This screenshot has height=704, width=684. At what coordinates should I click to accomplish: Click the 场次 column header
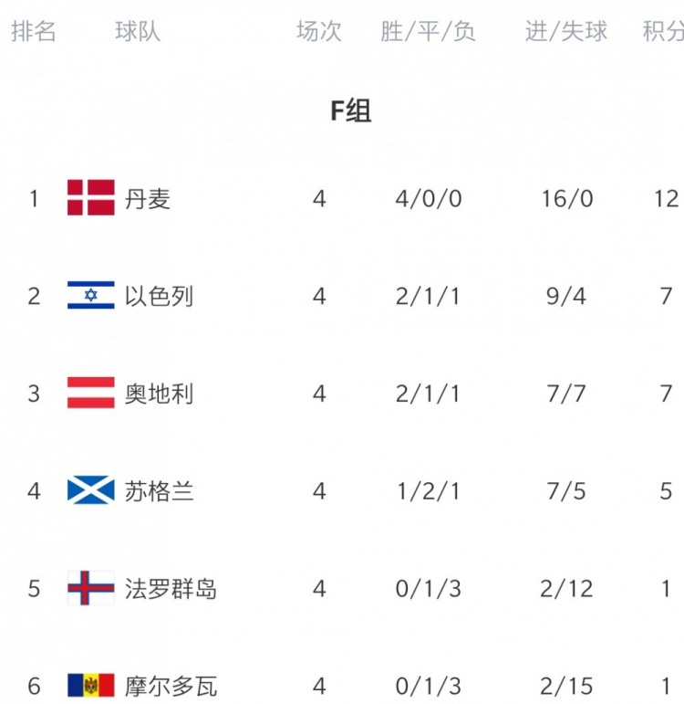(319, 31)
